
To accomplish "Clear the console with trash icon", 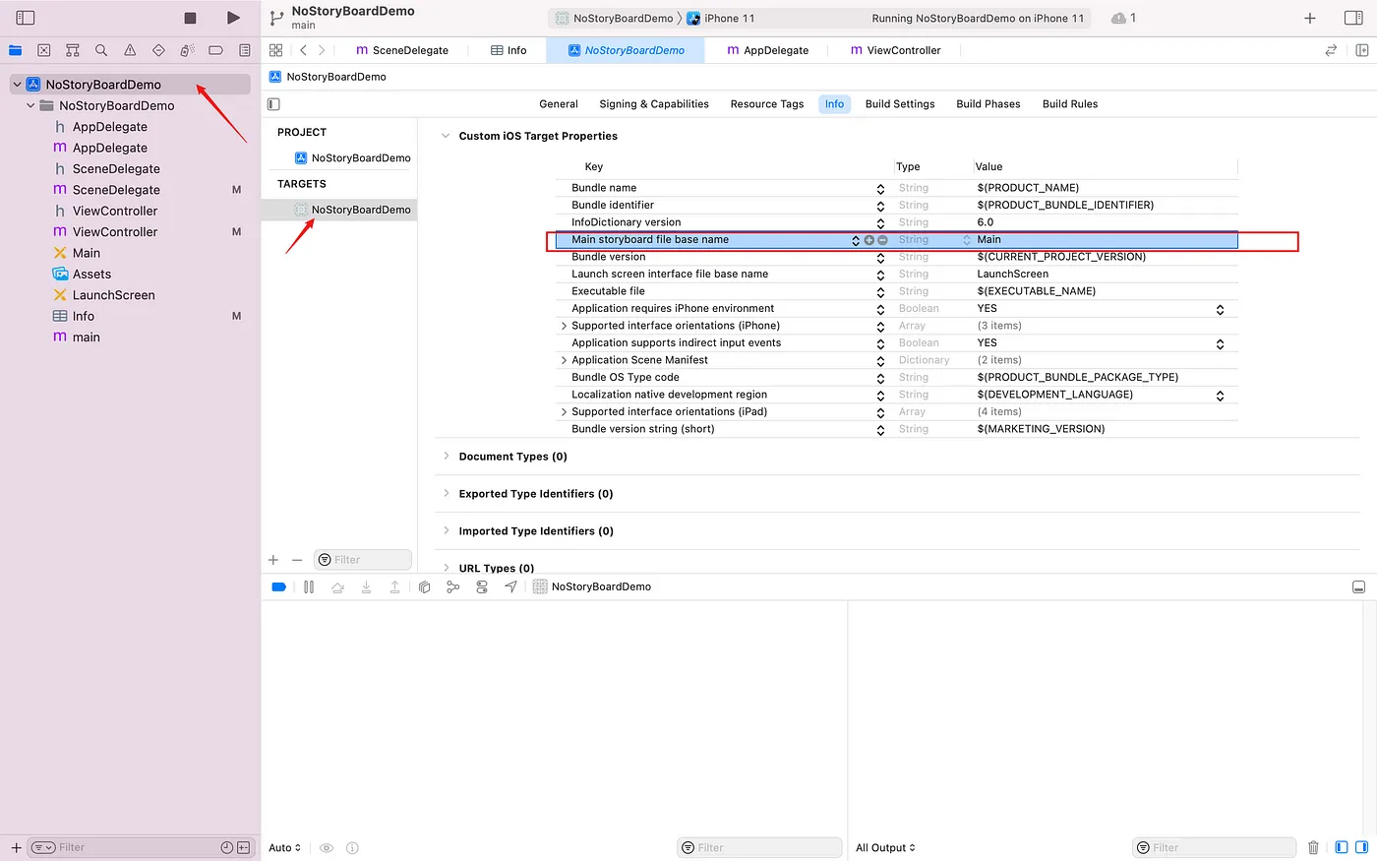I will pos(1313,847).
